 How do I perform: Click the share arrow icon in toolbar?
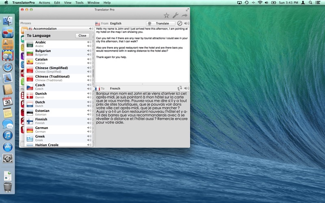[x=184, y=15]
